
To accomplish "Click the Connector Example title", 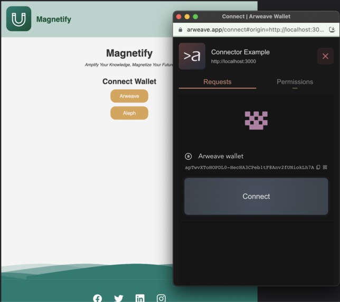I will coord(240,52).
